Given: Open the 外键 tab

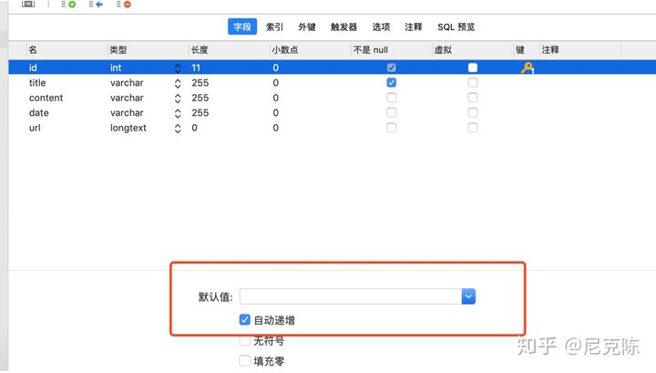Looking at the screenshot, I should coord(307,26).
